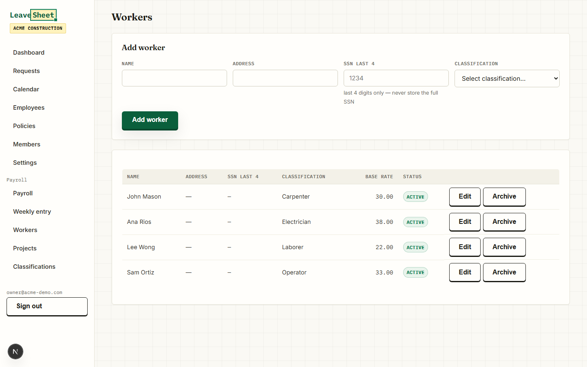Open the Calendar section

click(x=26, y=89)
